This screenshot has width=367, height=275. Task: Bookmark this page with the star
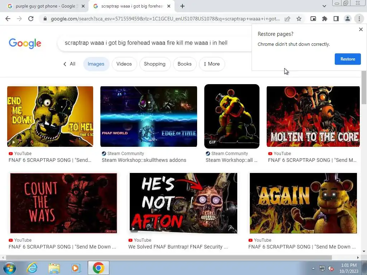(x=299, y=19)
